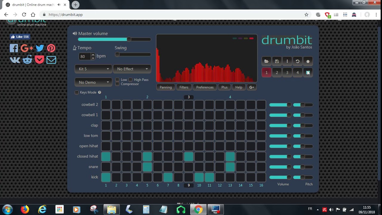
Task: Enable Keys Mode checkbox
Action: [x=77, y=93]
